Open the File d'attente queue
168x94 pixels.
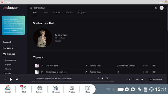[x=155, y=79]
